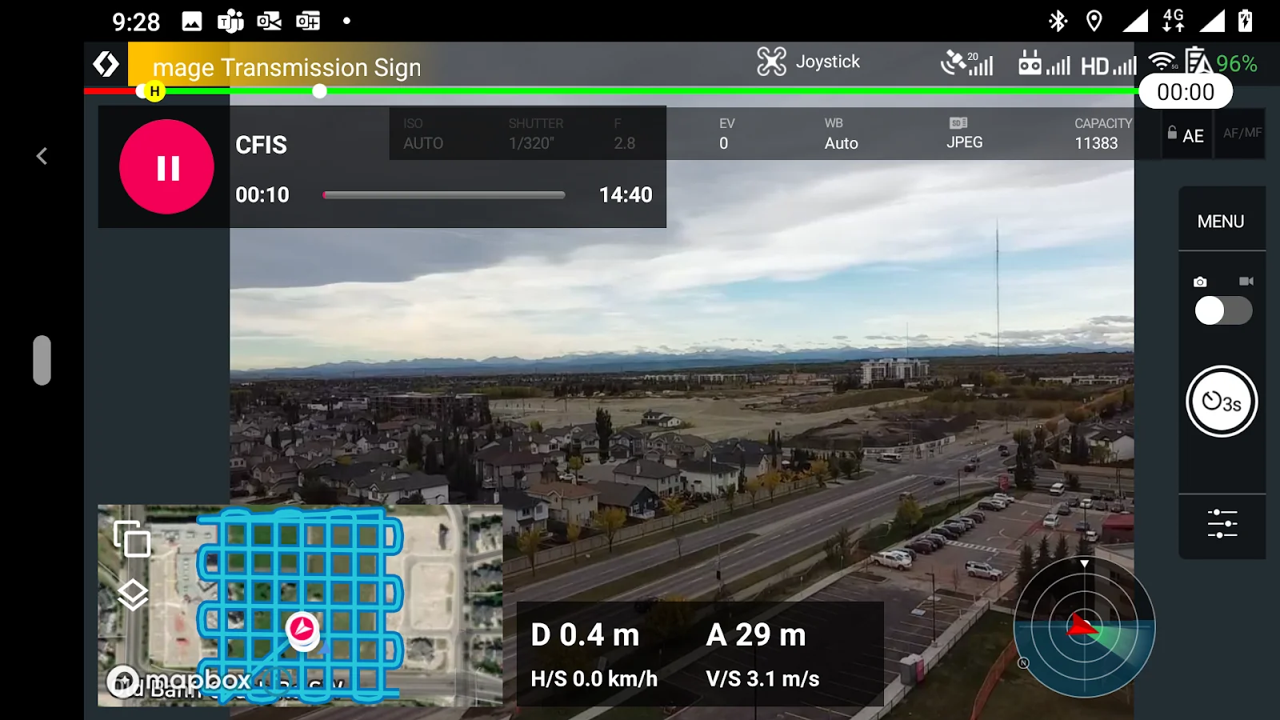Screen dimensions: 1280x720
Task: Change the JPEG image format
Action: tap(964, 134)
